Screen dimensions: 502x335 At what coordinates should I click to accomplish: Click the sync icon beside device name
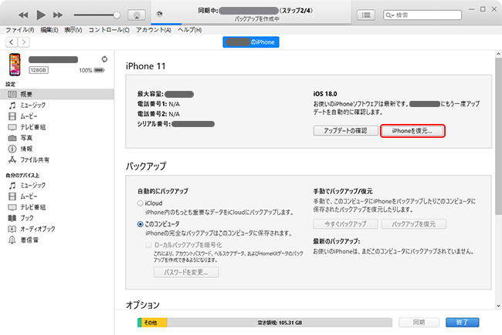(x=104, y=59)
